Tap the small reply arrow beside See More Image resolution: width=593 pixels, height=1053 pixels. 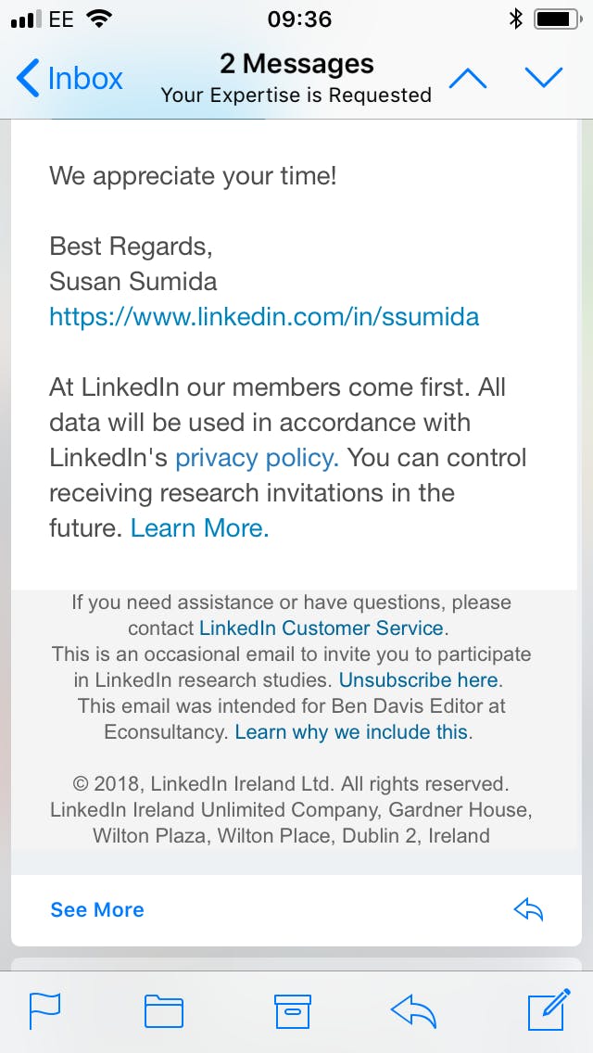(x=528, y=909)
